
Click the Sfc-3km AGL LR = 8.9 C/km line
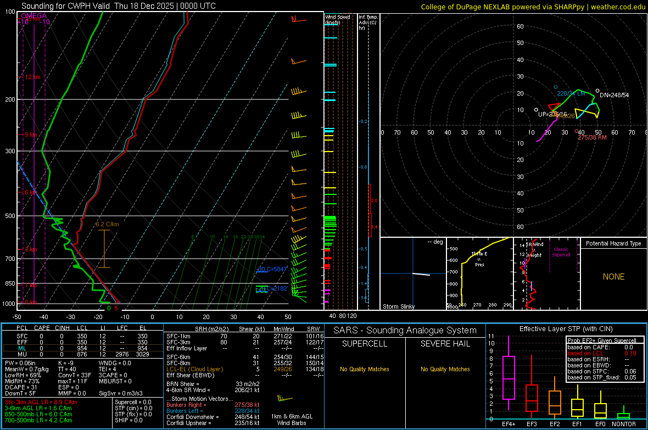[41, 402]
